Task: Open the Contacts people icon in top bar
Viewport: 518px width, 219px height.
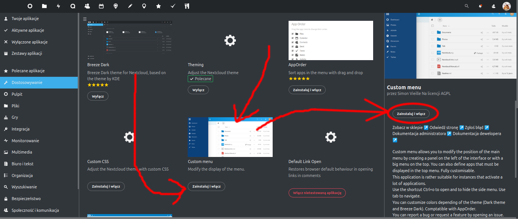Action: [x=87, y=6]
